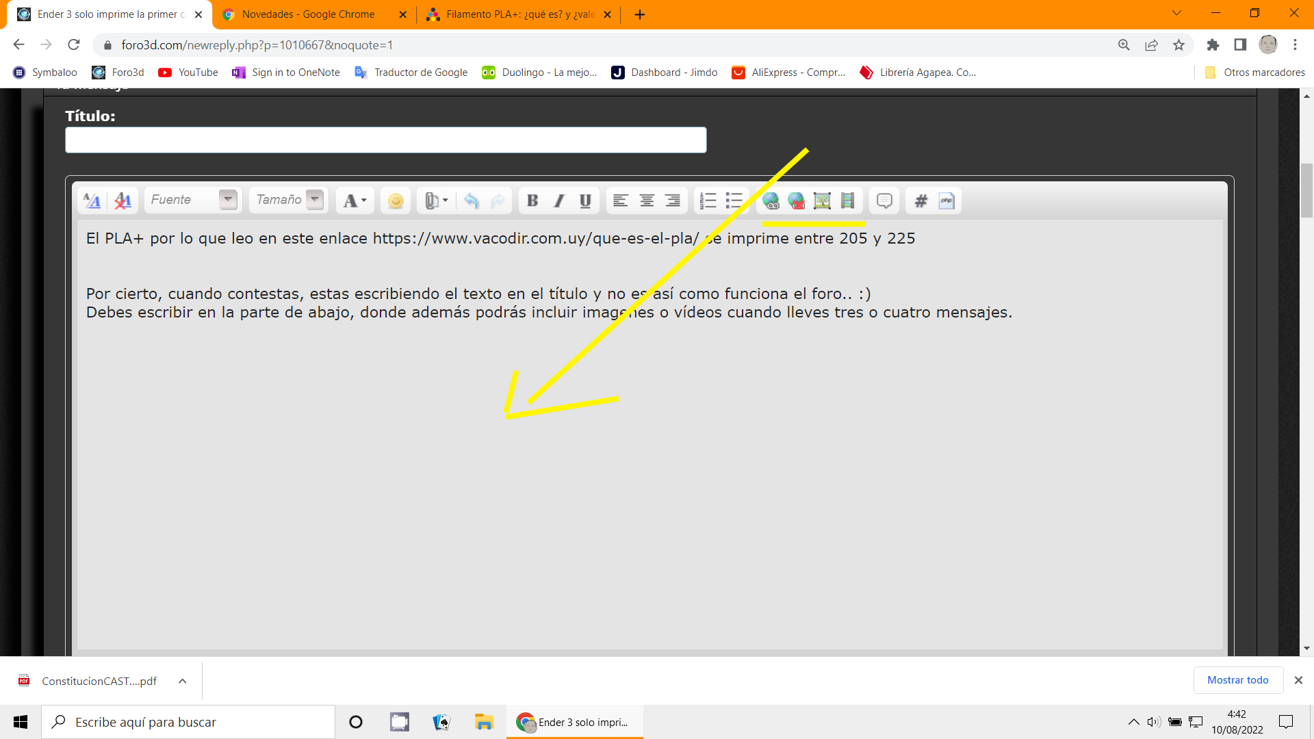Click the Insert Video filmstrip icon

847,200
